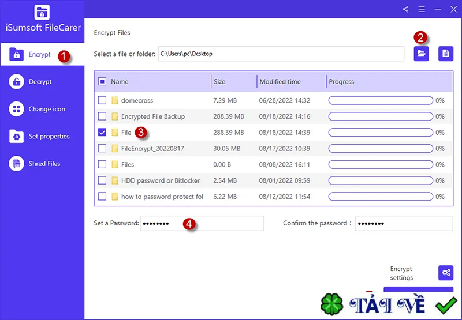462x320 pixels.
Task: Select the HDD password or Bitlocker name
Action: [161, 181]
